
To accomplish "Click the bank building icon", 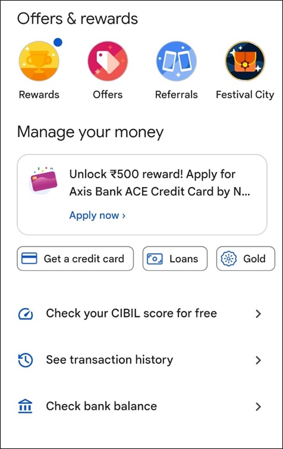I will click(26, 406).
